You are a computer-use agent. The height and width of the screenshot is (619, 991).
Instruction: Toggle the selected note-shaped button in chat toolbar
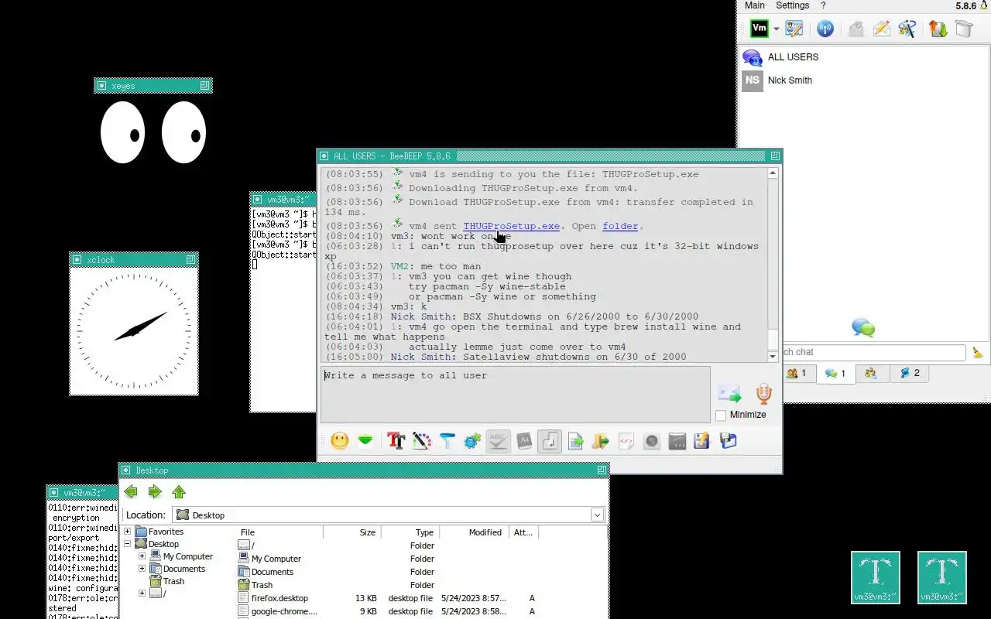550,441
